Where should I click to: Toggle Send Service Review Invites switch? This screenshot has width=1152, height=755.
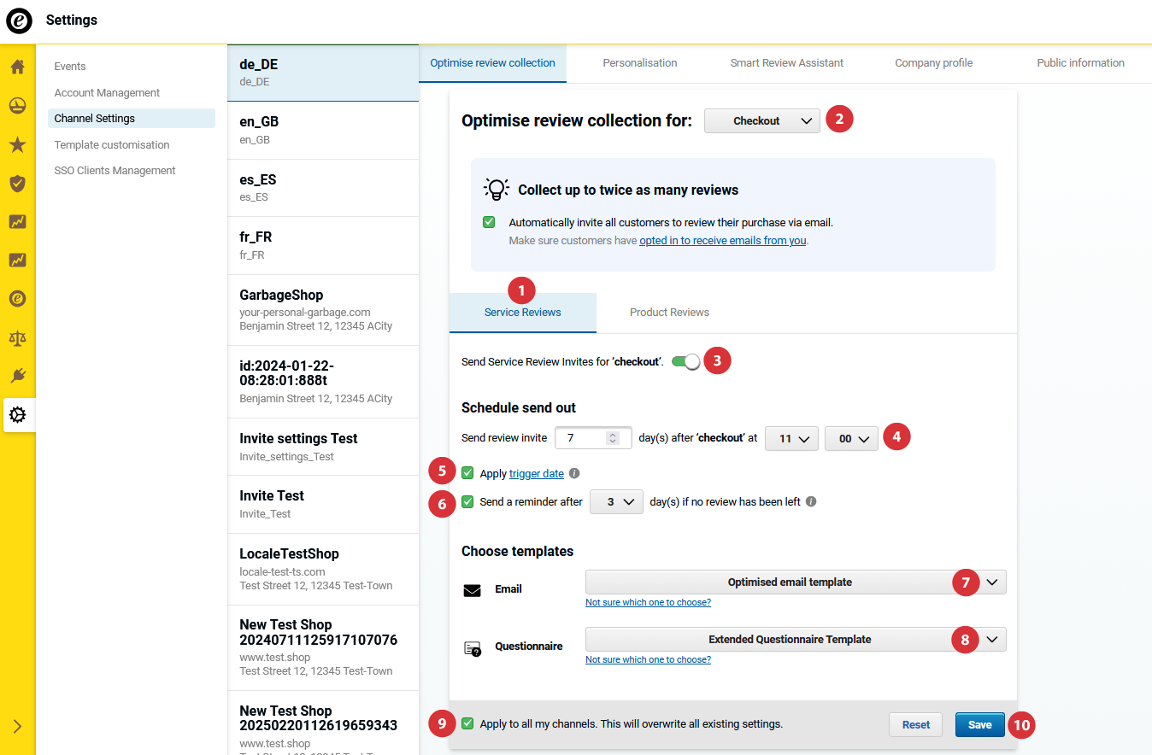(x=685, y=361)
